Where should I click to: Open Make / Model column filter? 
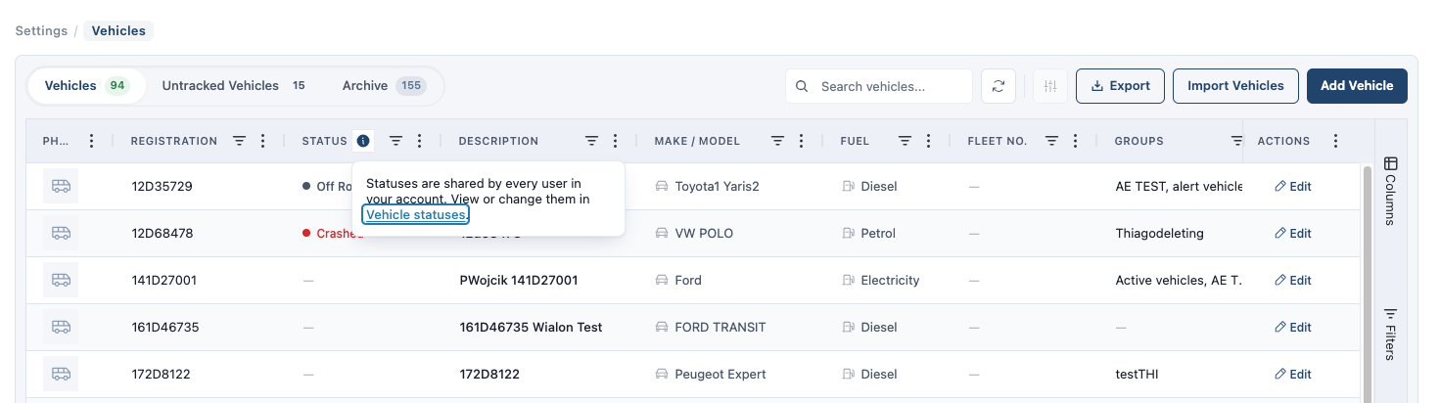[777, 141]
